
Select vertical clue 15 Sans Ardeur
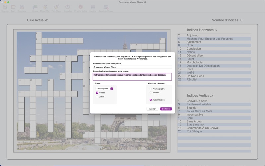[x=214, y=121]
